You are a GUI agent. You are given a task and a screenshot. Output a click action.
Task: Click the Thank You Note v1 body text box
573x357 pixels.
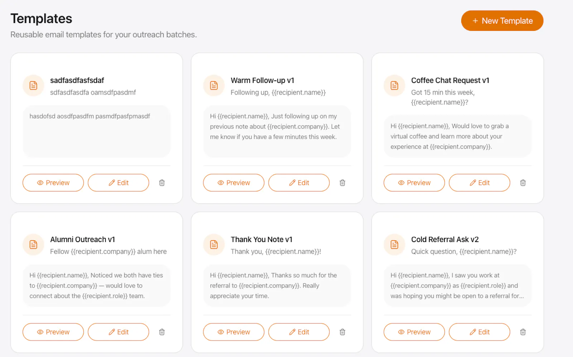[277, 286]
